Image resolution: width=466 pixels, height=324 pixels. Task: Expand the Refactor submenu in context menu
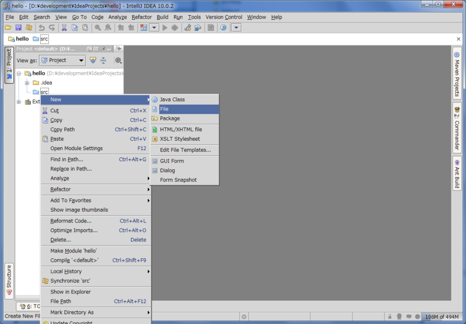[x=96, y=189]
